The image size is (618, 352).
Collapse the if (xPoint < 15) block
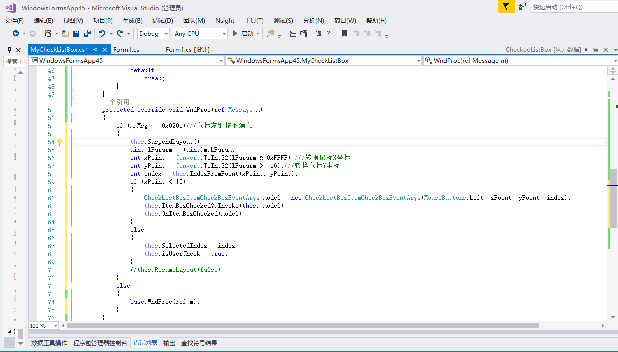70,182
